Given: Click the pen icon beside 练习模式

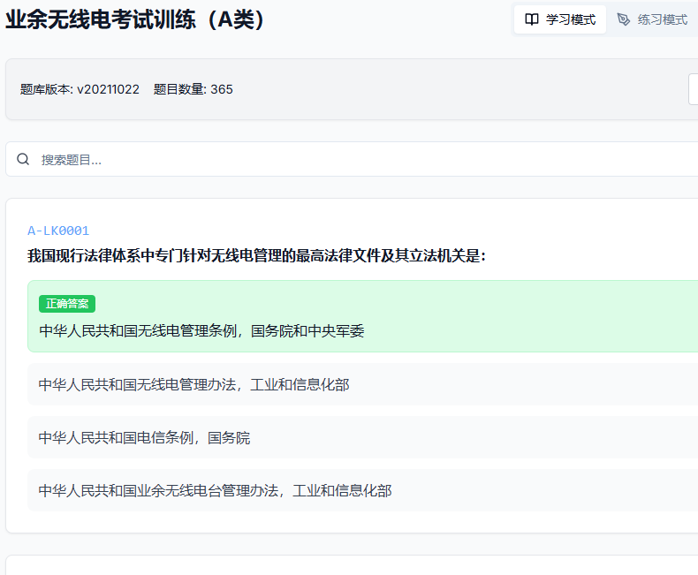Looking at the screenshot, I should tap(624, 19).
